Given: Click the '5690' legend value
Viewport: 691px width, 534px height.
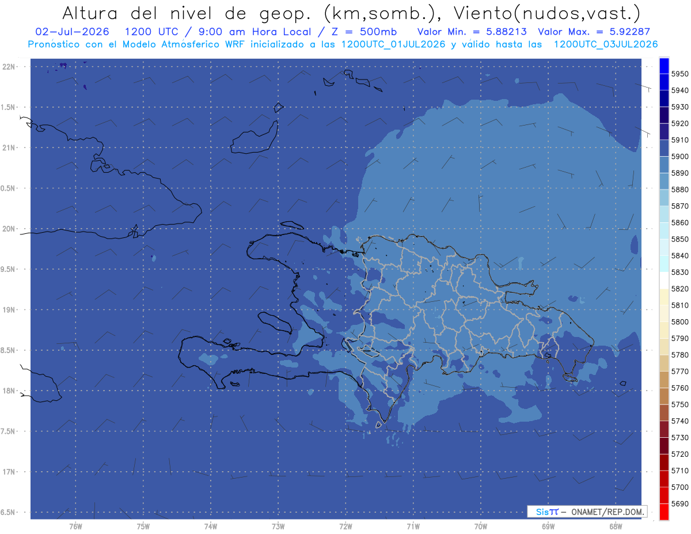Looking at the screenshot, I should (679, 503).
